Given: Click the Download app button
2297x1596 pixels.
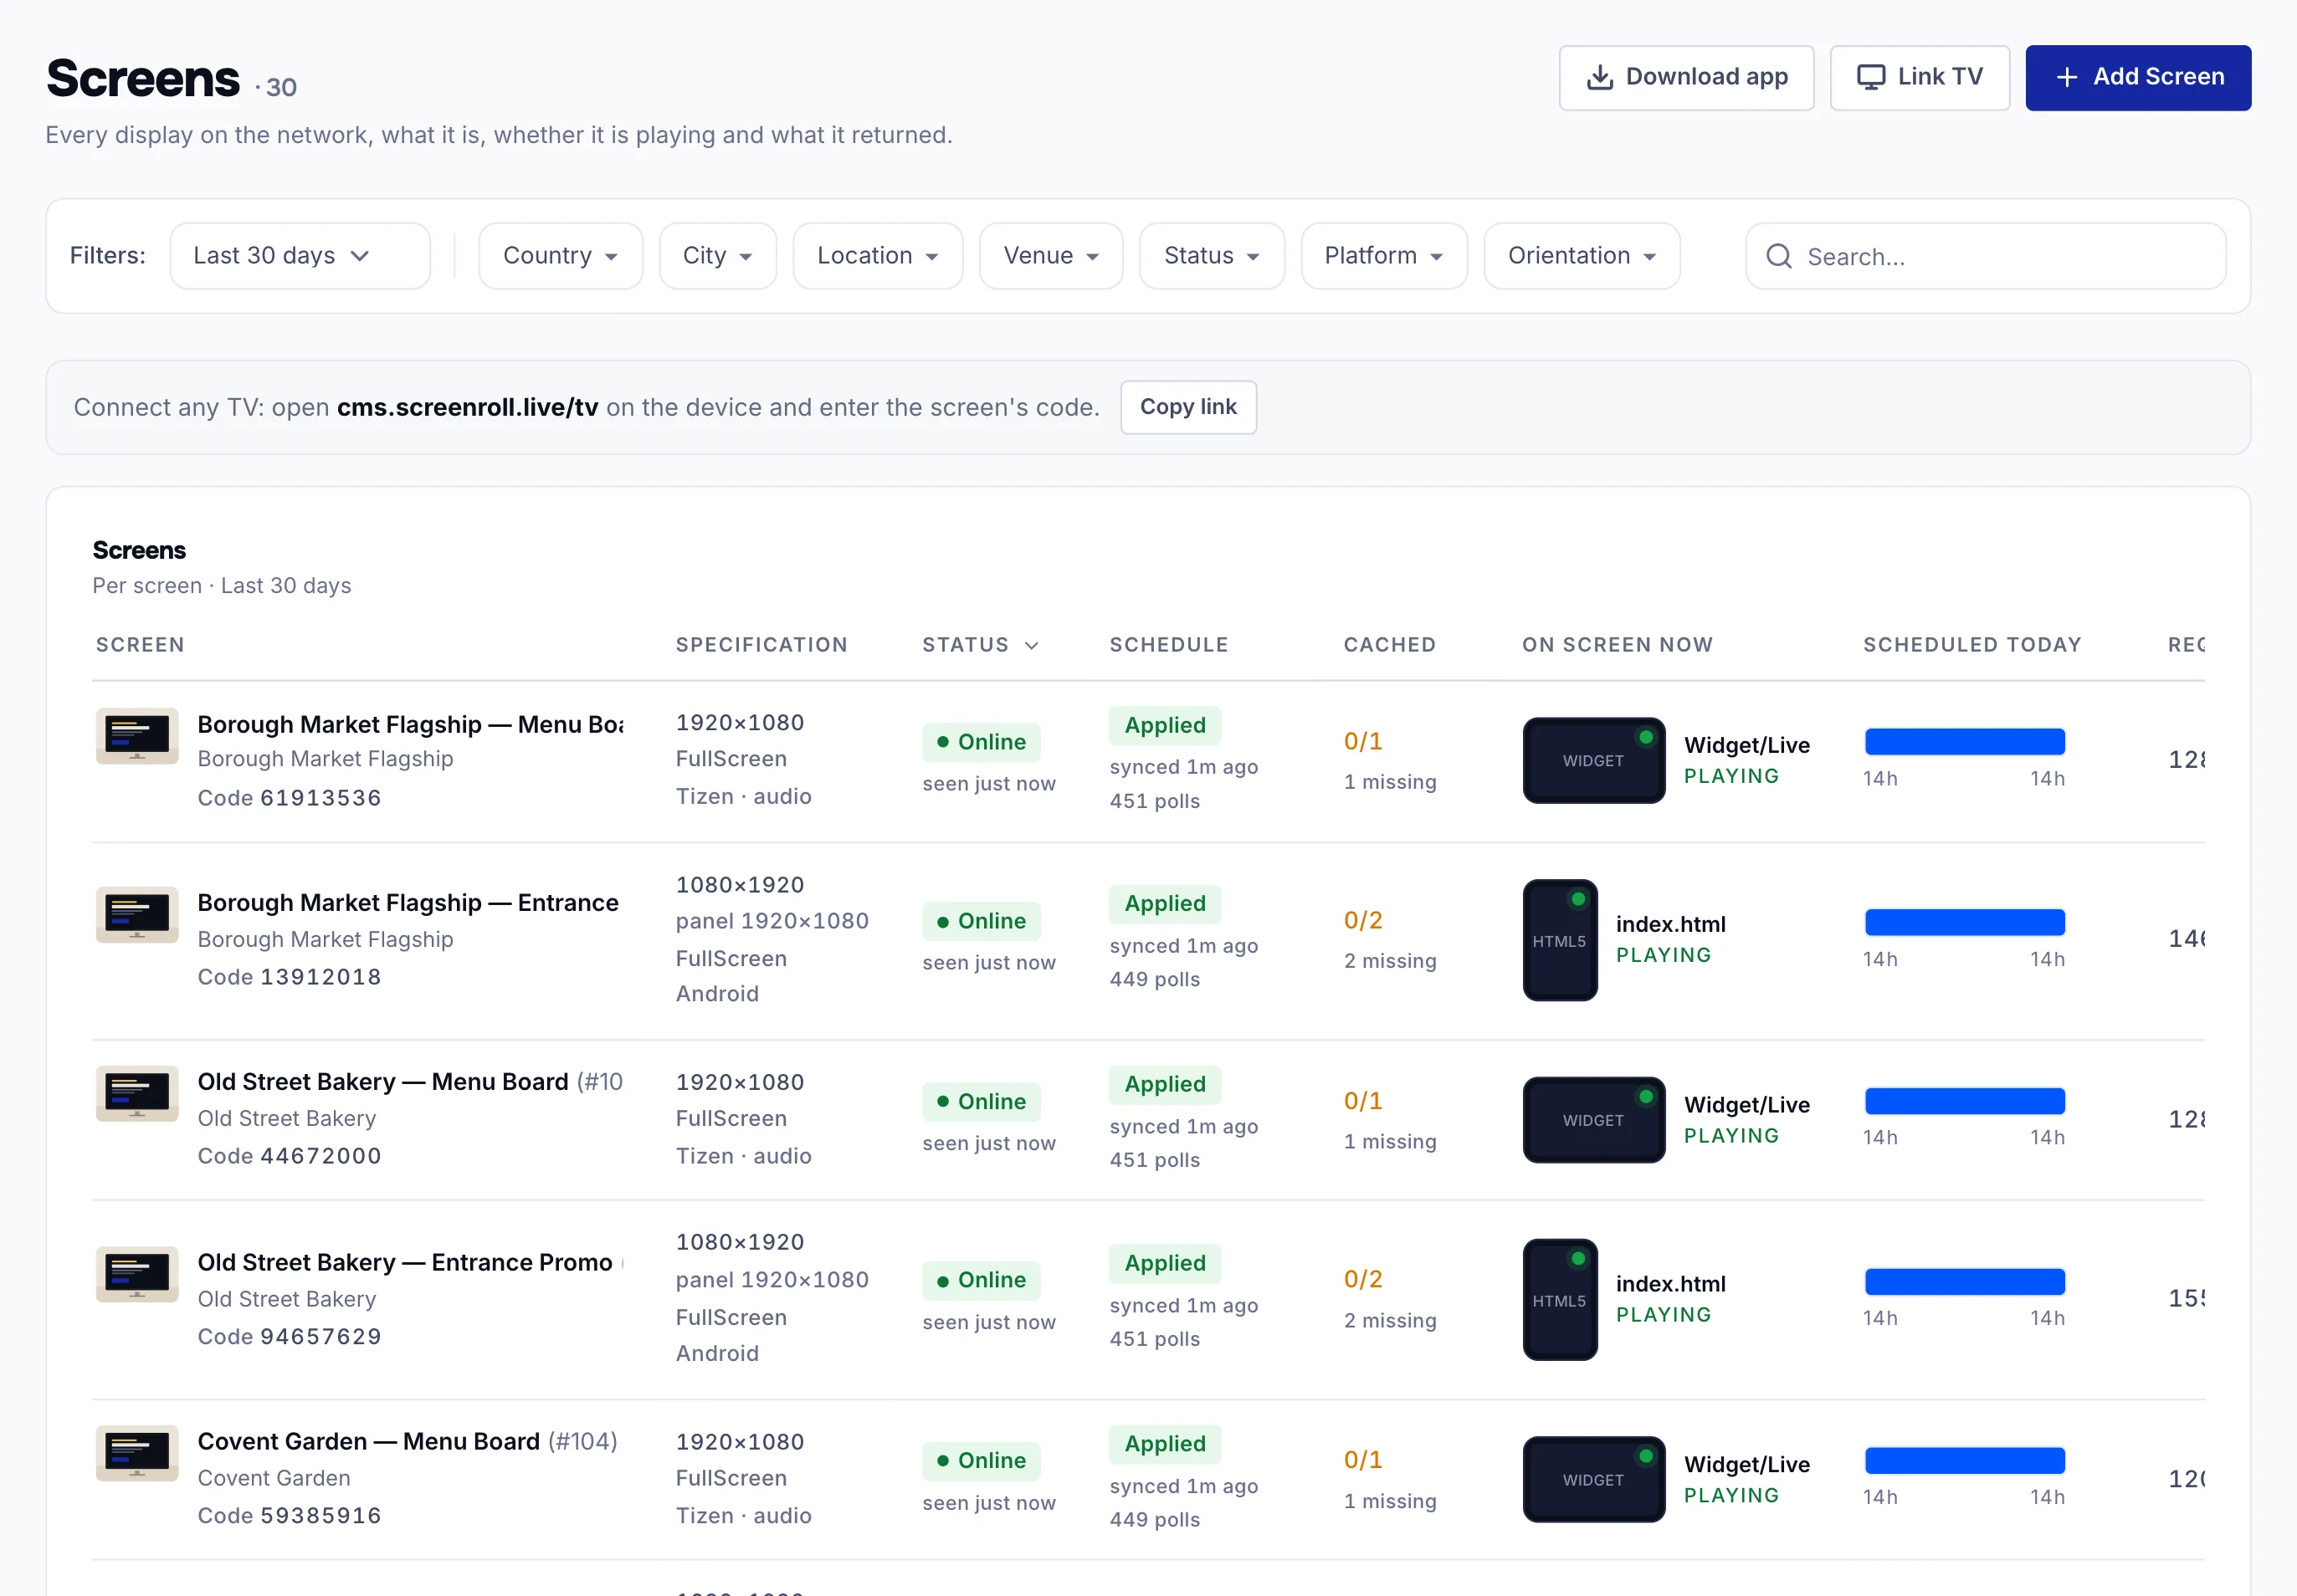Looking at the screenshot, I should [x=1686, y=77].
